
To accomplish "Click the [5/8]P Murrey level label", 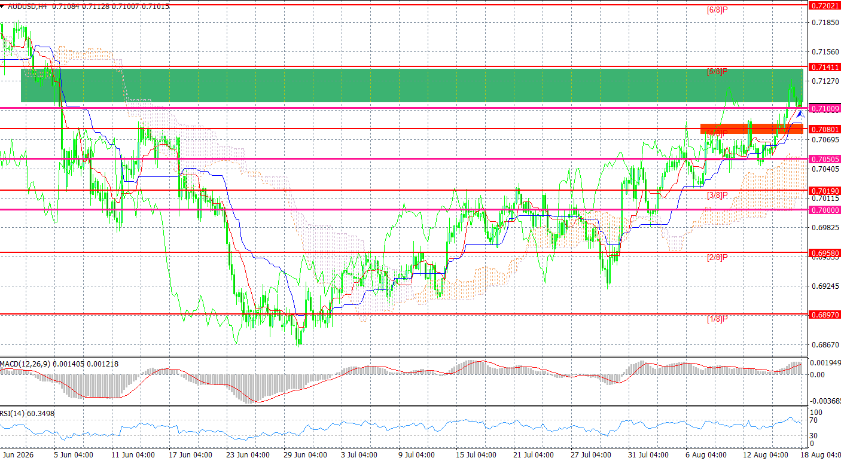I will [x=717, y=72].
